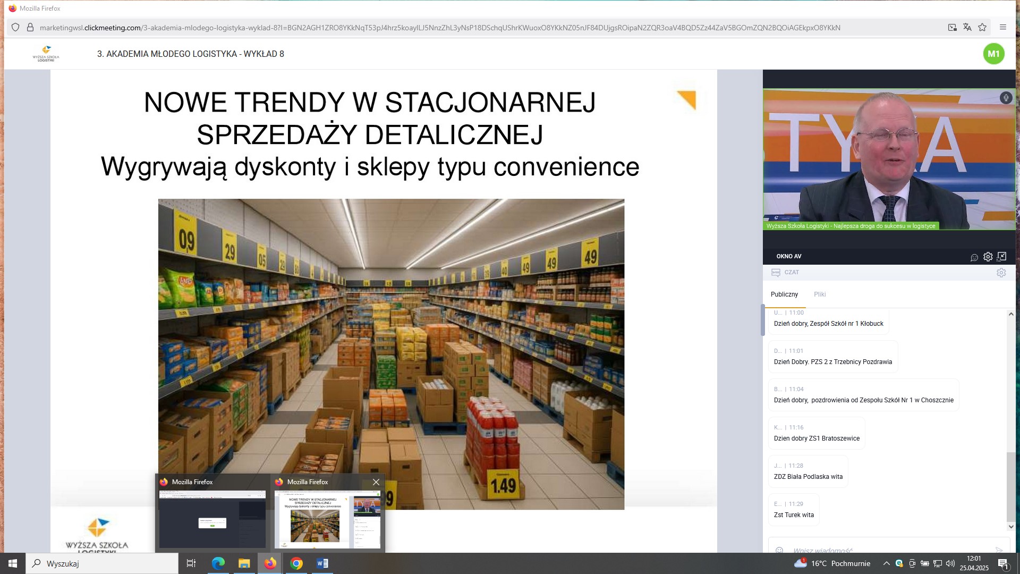The image size is (1020, 574).
Task: Click the Firefox address bar URL
Action: tap(440, 28)
